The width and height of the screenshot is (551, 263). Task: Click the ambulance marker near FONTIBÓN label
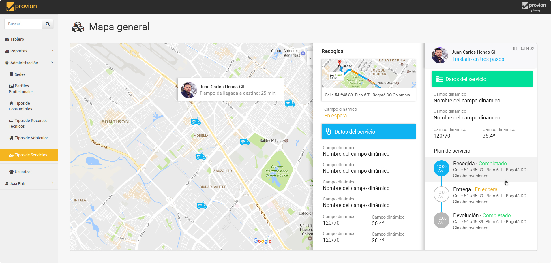[196, 122]
